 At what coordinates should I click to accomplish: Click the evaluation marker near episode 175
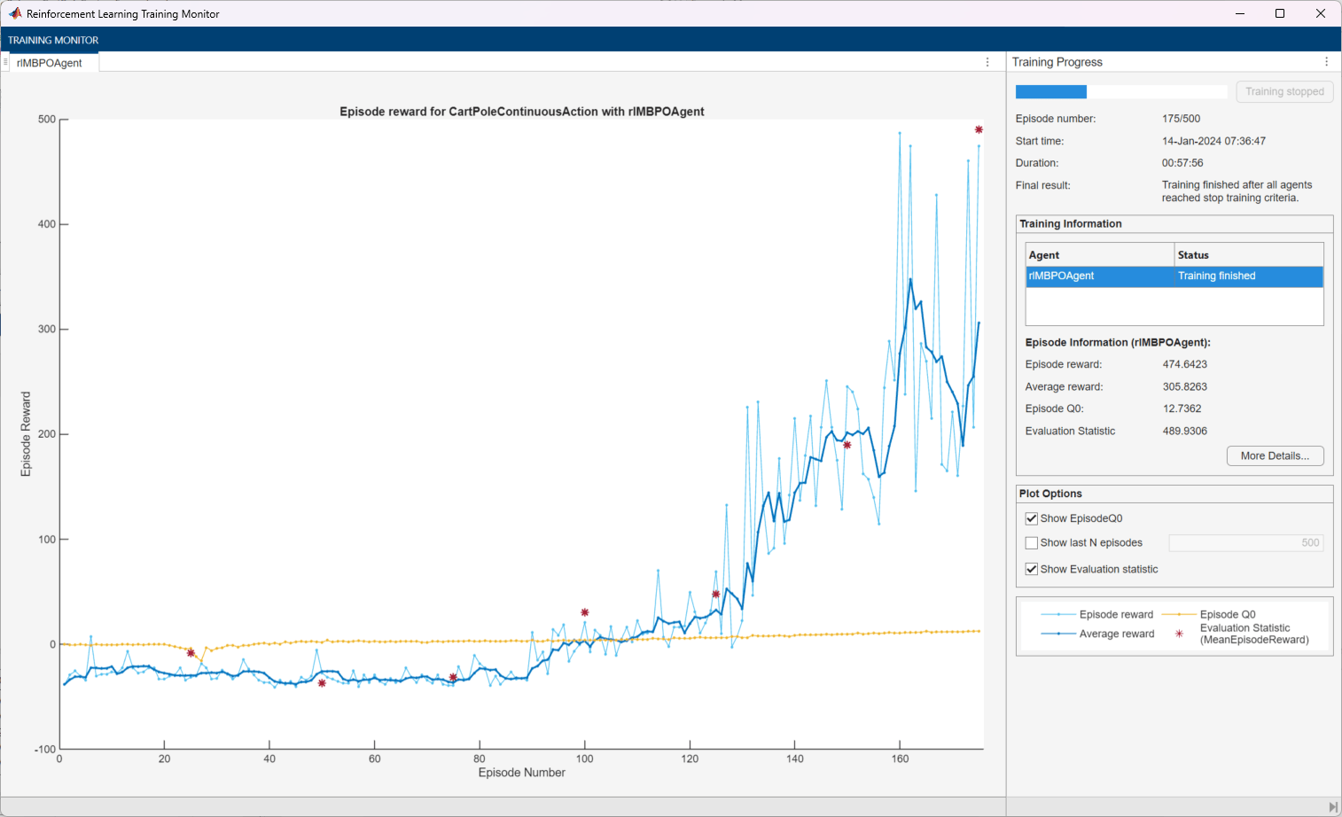click(x=979, y=129)
